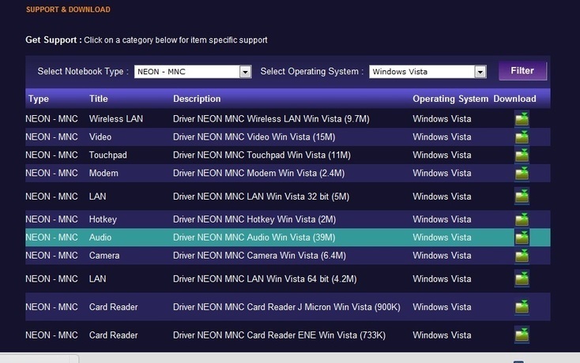Screen dimensions: 580x363
Task: Click the Title column header
Action: point(99,99)
